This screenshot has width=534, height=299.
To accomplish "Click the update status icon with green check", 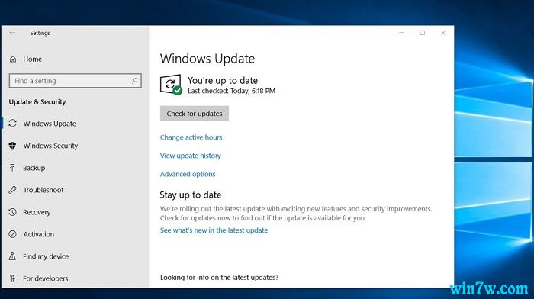I will click(171, 85).
